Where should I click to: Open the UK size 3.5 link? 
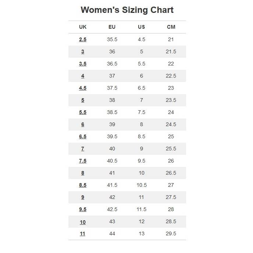pyautogui.click(x=83, y=64)
